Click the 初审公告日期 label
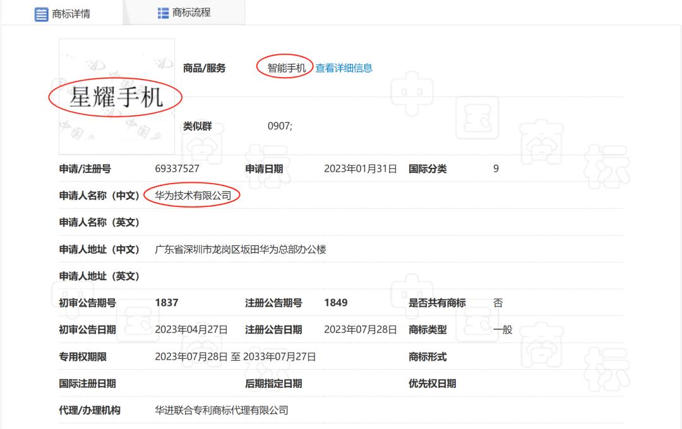 click(x=87, y=329)
